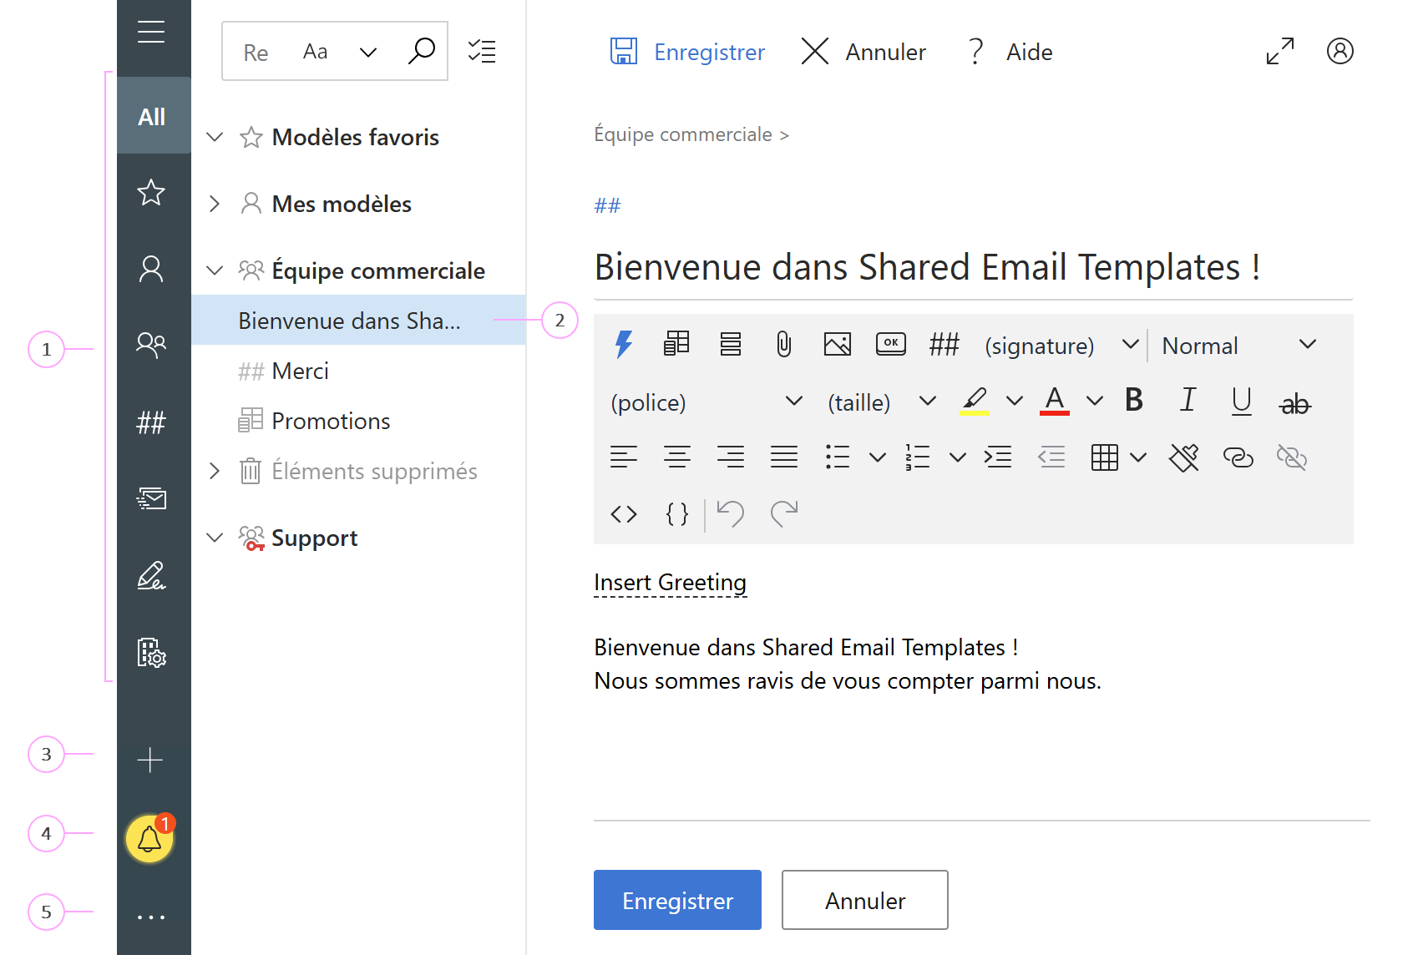Insert table using grid icon
Viewport: 1413px width, 955px height.
pos(1104,457)
